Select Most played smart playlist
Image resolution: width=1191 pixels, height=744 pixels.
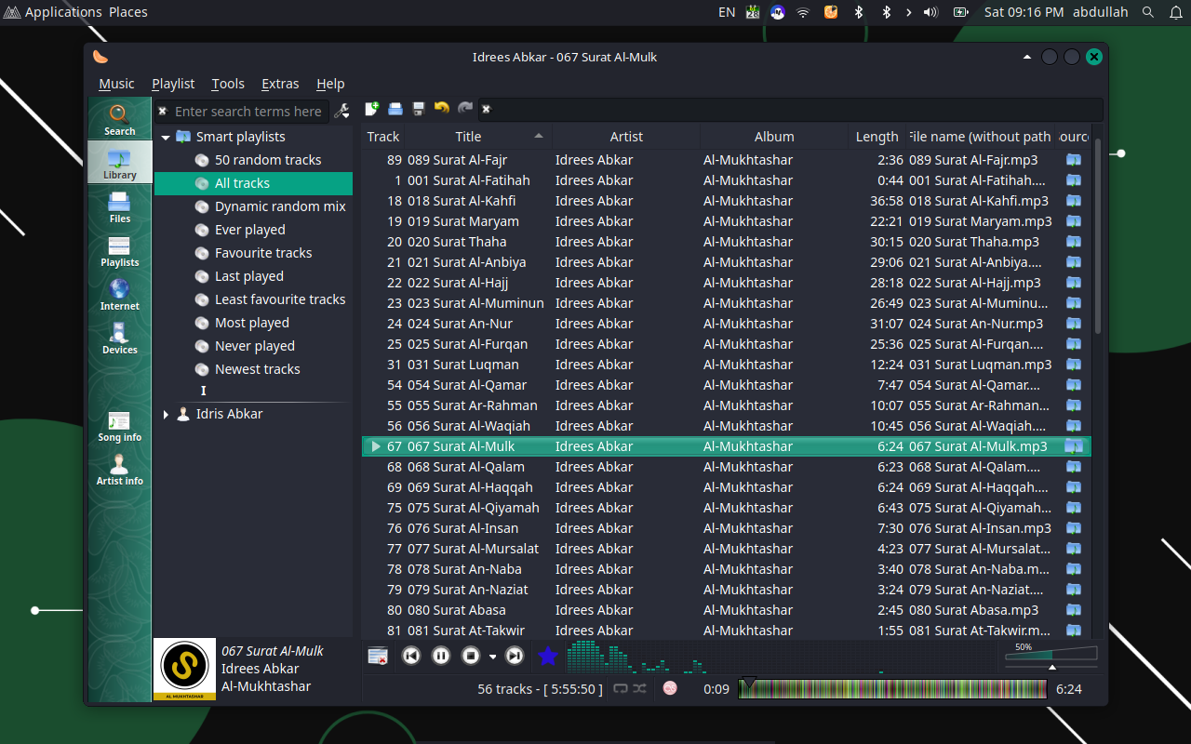click(x=253, y=323)
